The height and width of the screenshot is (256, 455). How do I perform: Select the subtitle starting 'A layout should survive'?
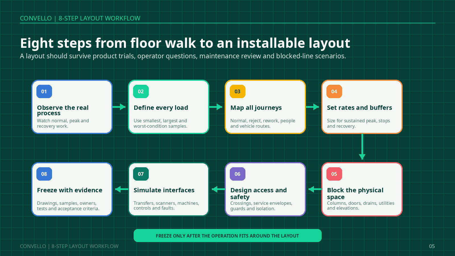click(183, 56)
